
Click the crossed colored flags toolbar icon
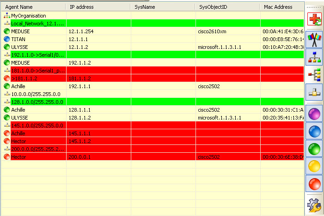314,39
